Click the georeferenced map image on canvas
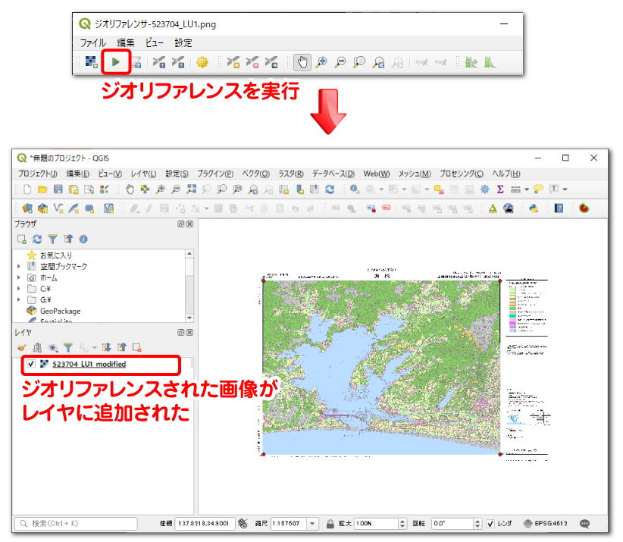Screen dimensions: 623x542 coord(381,368)
